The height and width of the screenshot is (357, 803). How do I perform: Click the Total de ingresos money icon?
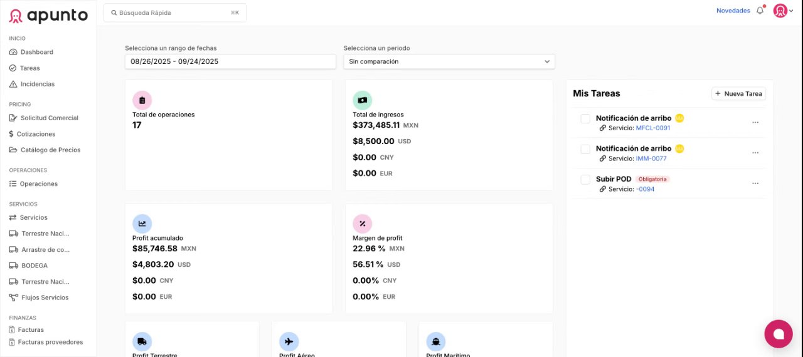point(362,100)
